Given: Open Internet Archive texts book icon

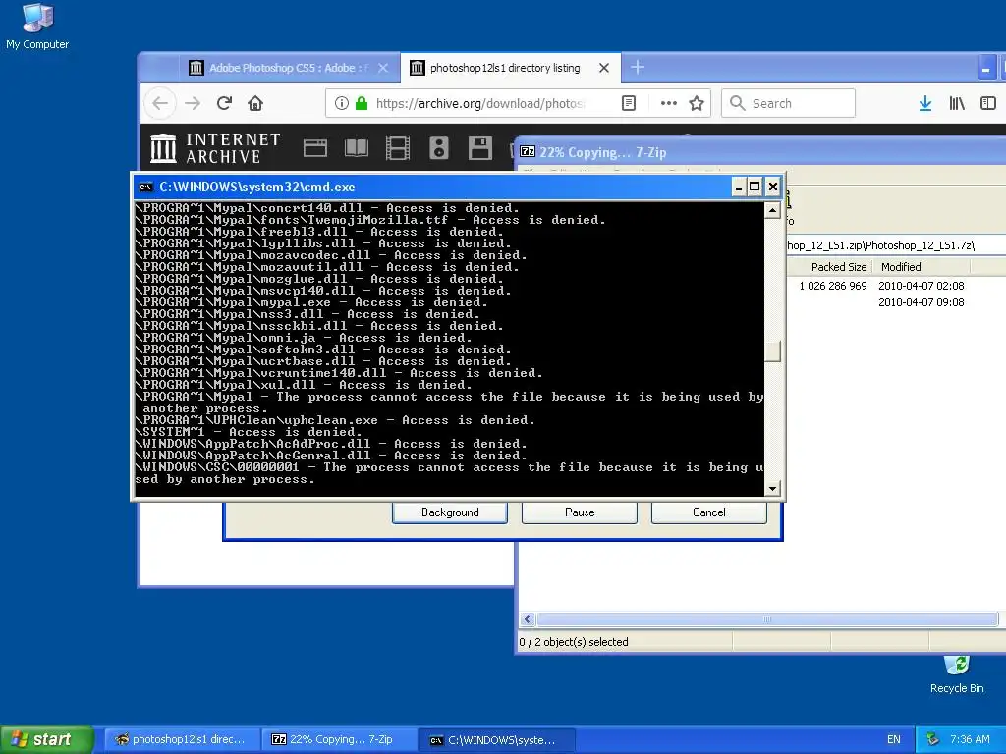Looking at the screenshot, I should click(356, 148).
